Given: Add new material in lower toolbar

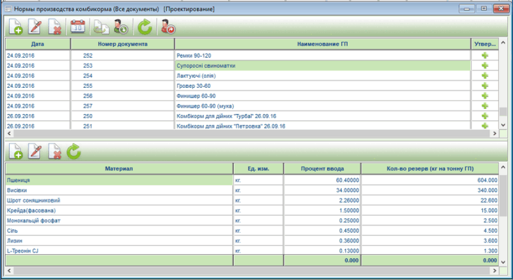Looking at the screenshot, I should [x=15, y=152].
